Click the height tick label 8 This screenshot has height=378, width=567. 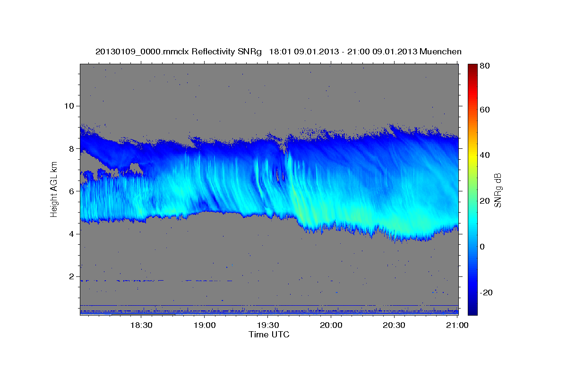click(x=71, y=148)
